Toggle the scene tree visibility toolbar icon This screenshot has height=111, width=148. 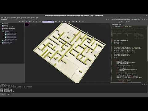pyautogui.click(x=19, y=22)
